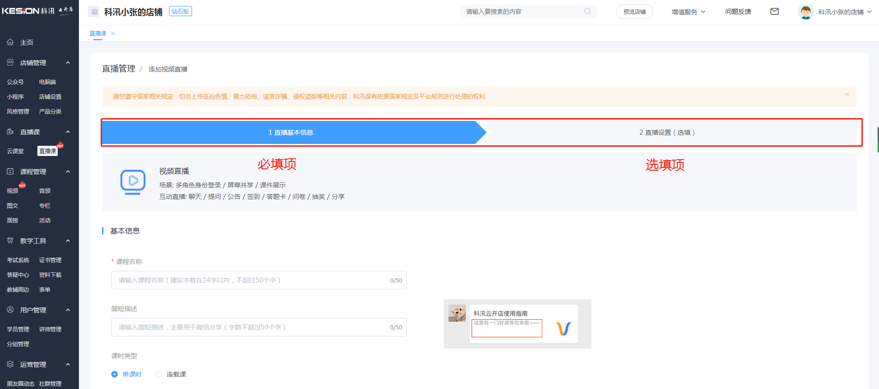Open 小程序 in the sidebar
Screen dimensions: 879x389
coord(15,96)
